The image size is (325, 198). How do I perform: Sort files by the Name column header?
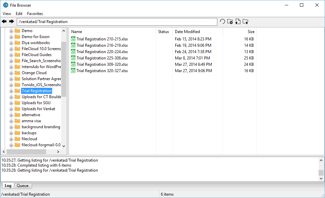(x=113, y=32)
